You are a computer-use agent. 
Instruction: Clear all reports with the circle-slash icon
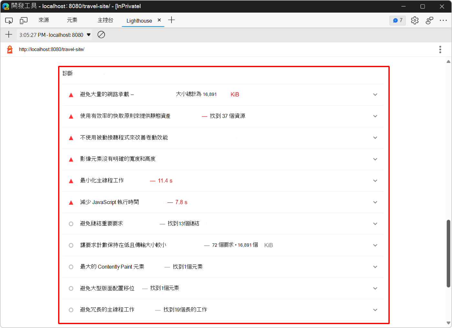pyautogui.click(x=101, y=35)
